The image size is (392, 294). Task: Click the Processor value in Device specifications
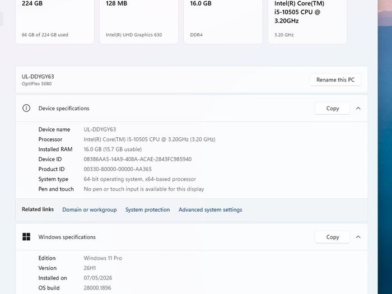(x=150, y=139)
